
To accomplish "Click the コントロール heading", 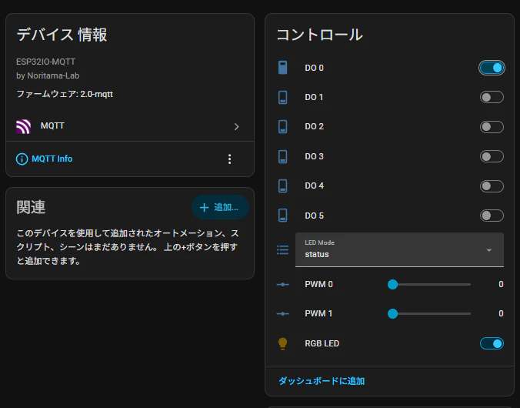I will (319, 35).
